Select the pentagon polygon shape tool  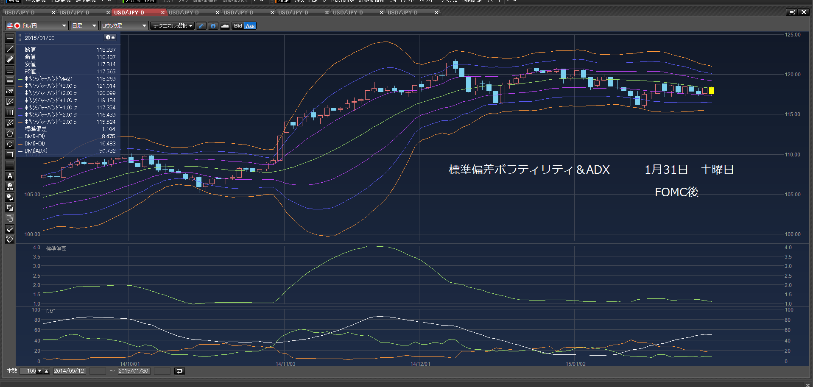(x=10, y=134)
